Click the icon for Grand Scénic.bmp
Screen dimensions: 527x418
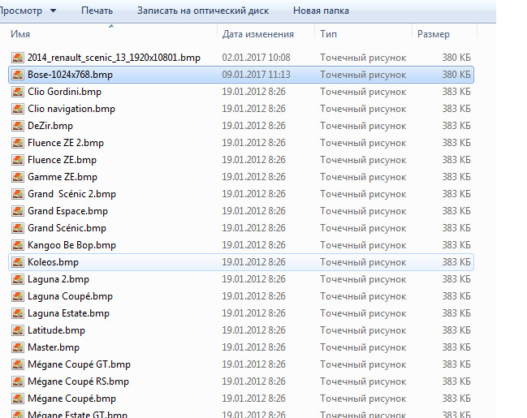18,228
